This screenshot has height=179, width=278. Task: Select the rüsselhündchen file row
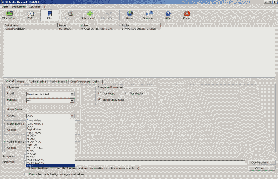tap(15, 29)
